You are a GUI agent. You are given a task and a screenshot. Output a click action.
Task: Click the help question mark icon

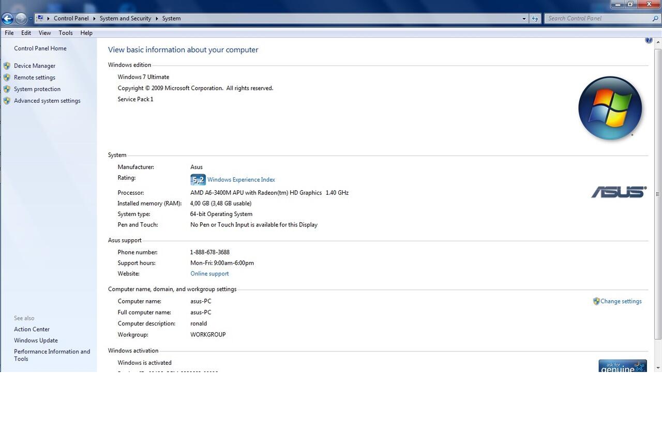pos(649,40)
